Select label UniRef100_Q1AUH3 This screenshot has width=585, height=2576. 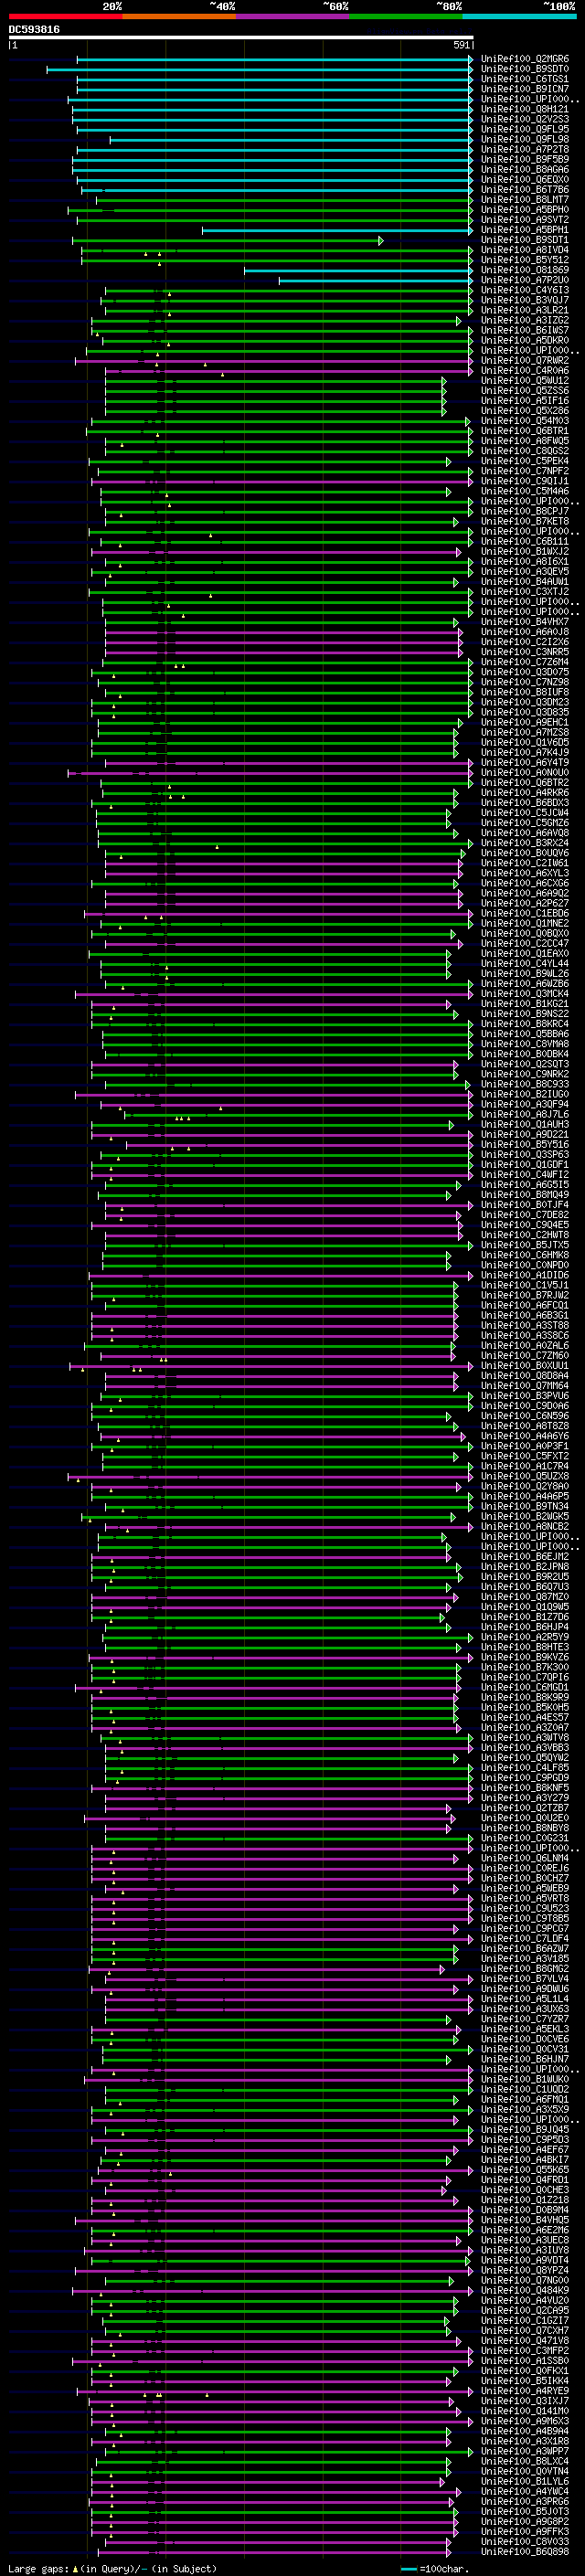525,1125
